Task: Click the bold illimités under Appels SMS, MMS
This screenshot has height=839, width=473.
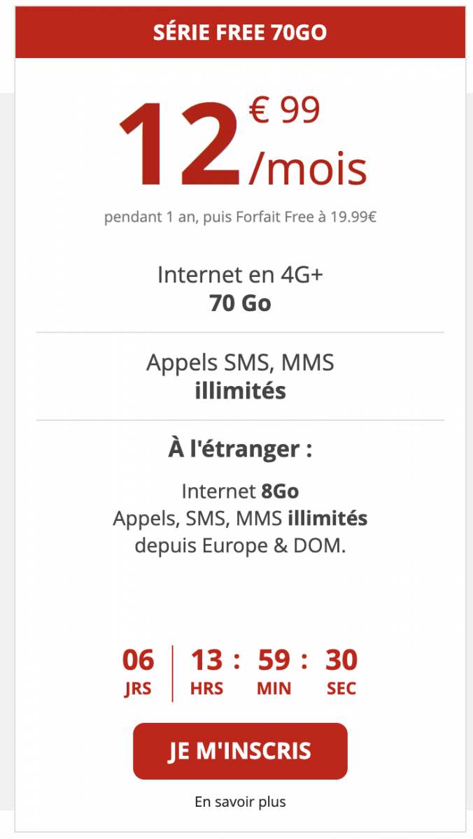Action: click(x=240, y=390)
